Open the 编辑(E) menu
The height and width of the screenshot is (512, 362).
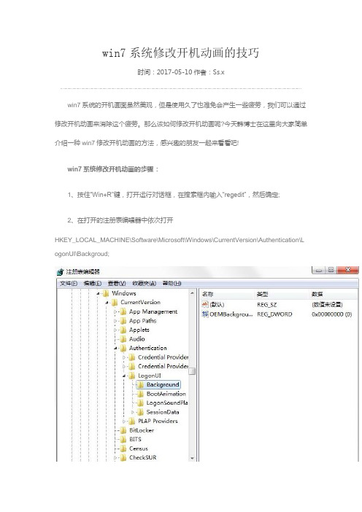pyautogui.click(x=93, y=283)
